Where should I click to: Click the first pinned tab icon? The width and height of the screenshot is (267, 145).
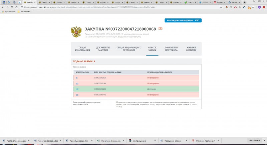4,2
